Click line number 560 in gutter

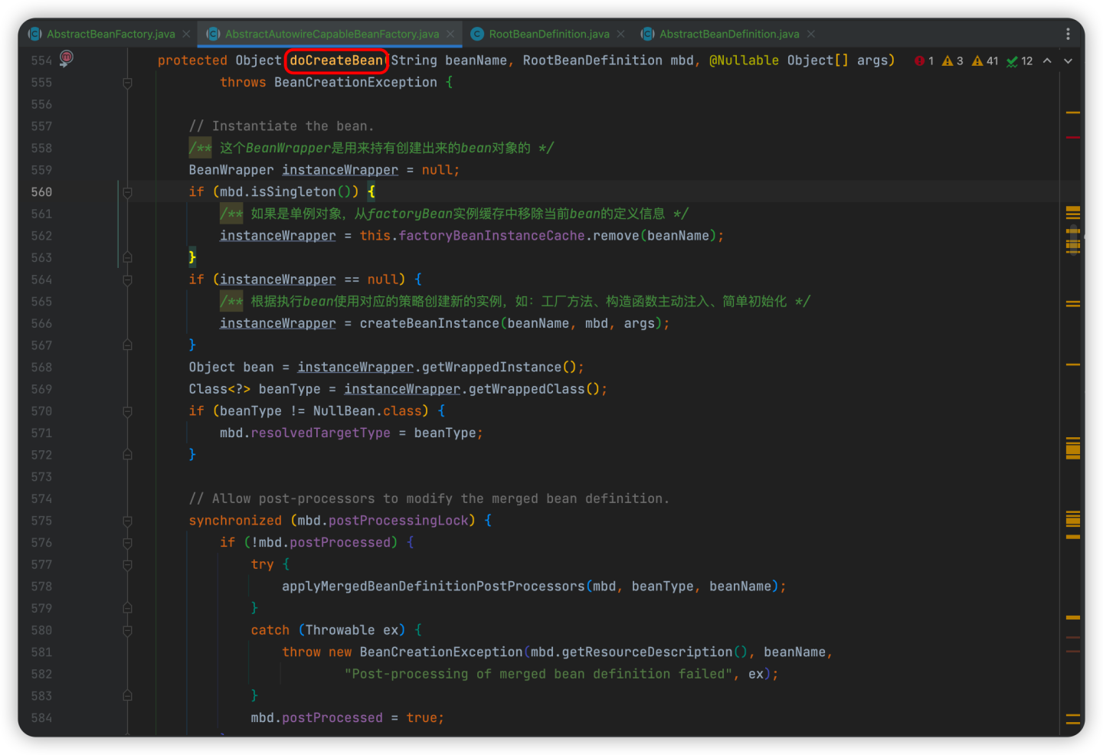tap(41, 192)
